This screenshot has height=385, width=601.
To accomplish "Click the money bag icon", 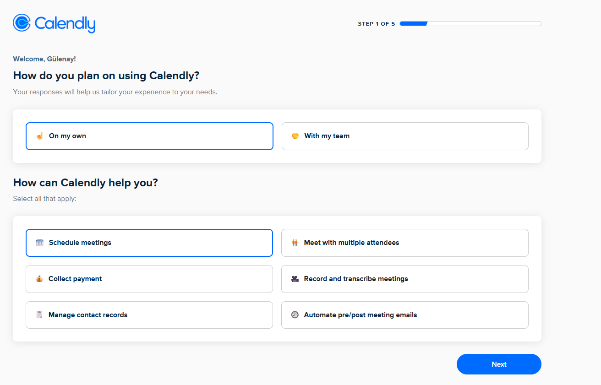I will tap(39, 279).
